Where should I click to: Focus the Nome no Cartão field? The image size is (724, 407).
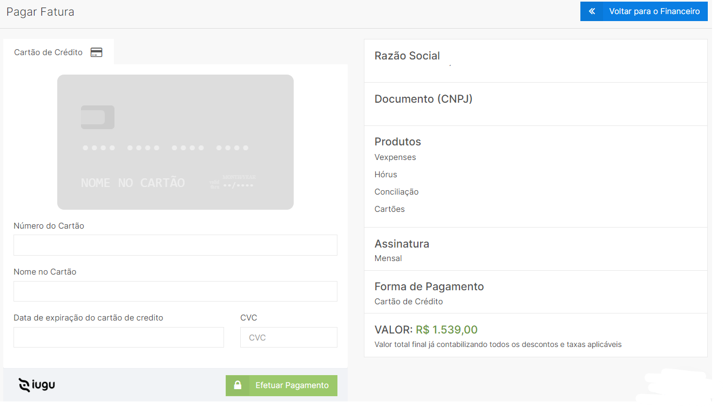click(175, 291)
